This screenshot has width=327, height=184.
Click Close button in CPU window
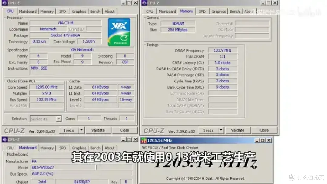pos(124,130)
